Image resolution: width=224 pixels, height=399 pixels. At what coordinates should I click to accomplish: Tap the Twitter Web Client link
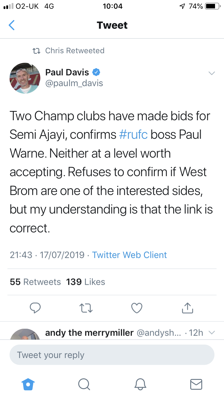129,255
